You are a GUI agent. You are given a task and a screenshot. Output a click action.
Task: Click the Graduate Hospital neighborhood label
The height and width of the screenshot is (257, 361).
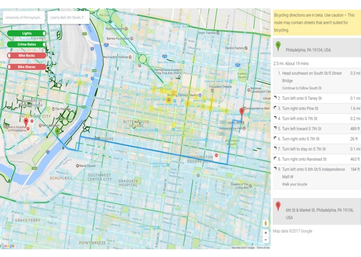point(128,183)
